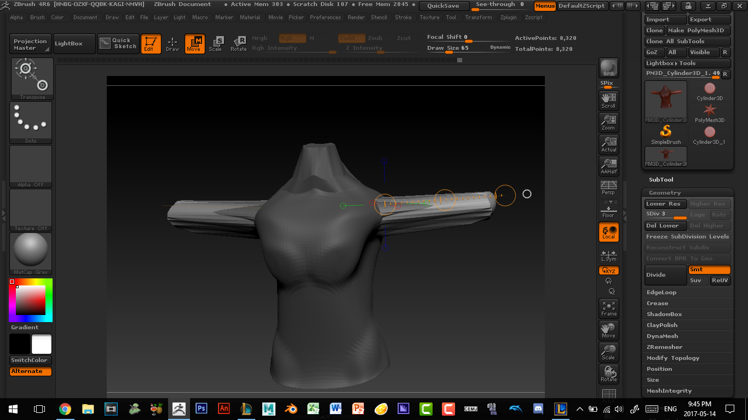Open the Dots stroke picker
748x420 pixels.
31,122
